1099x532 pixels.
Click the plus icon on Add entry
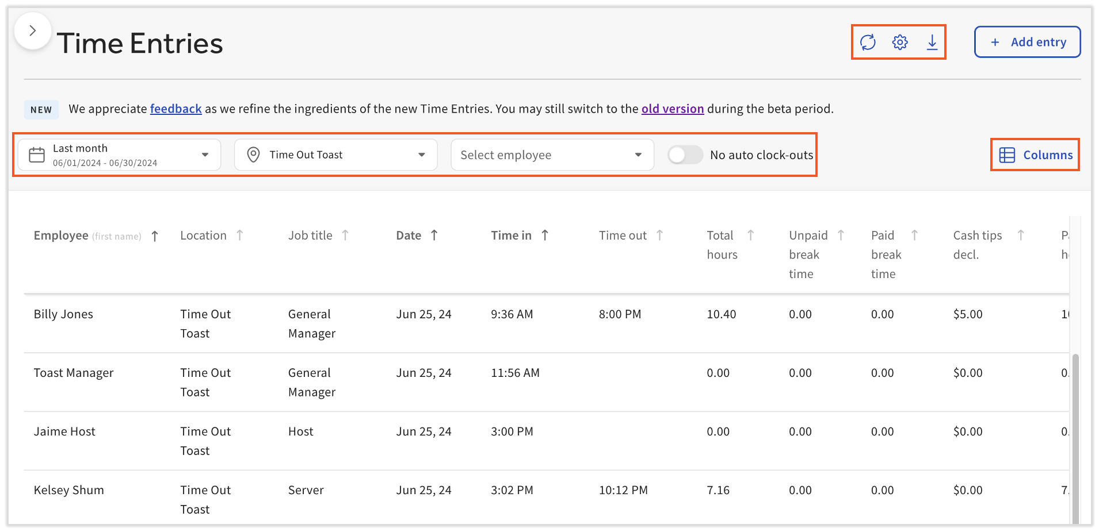(x=995, y=41)
